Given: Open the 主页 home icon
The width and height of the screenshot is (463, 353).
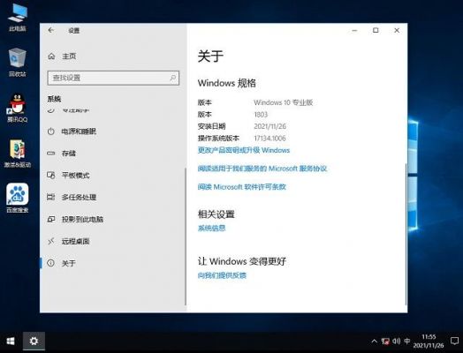Looking at the screenshot, I should click(x=51, y=56).
